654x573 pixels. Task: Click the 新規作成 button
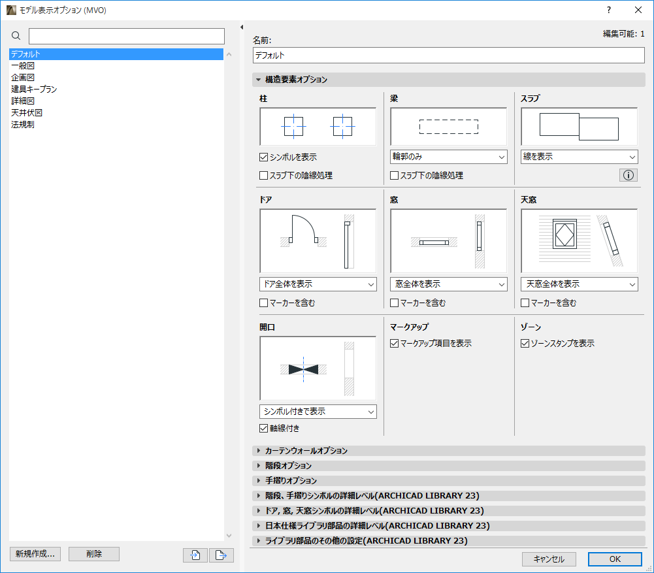tap(35, 554)
